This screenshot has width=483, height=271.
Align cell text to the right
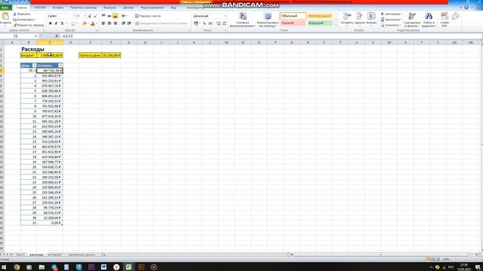coord(115,23)
